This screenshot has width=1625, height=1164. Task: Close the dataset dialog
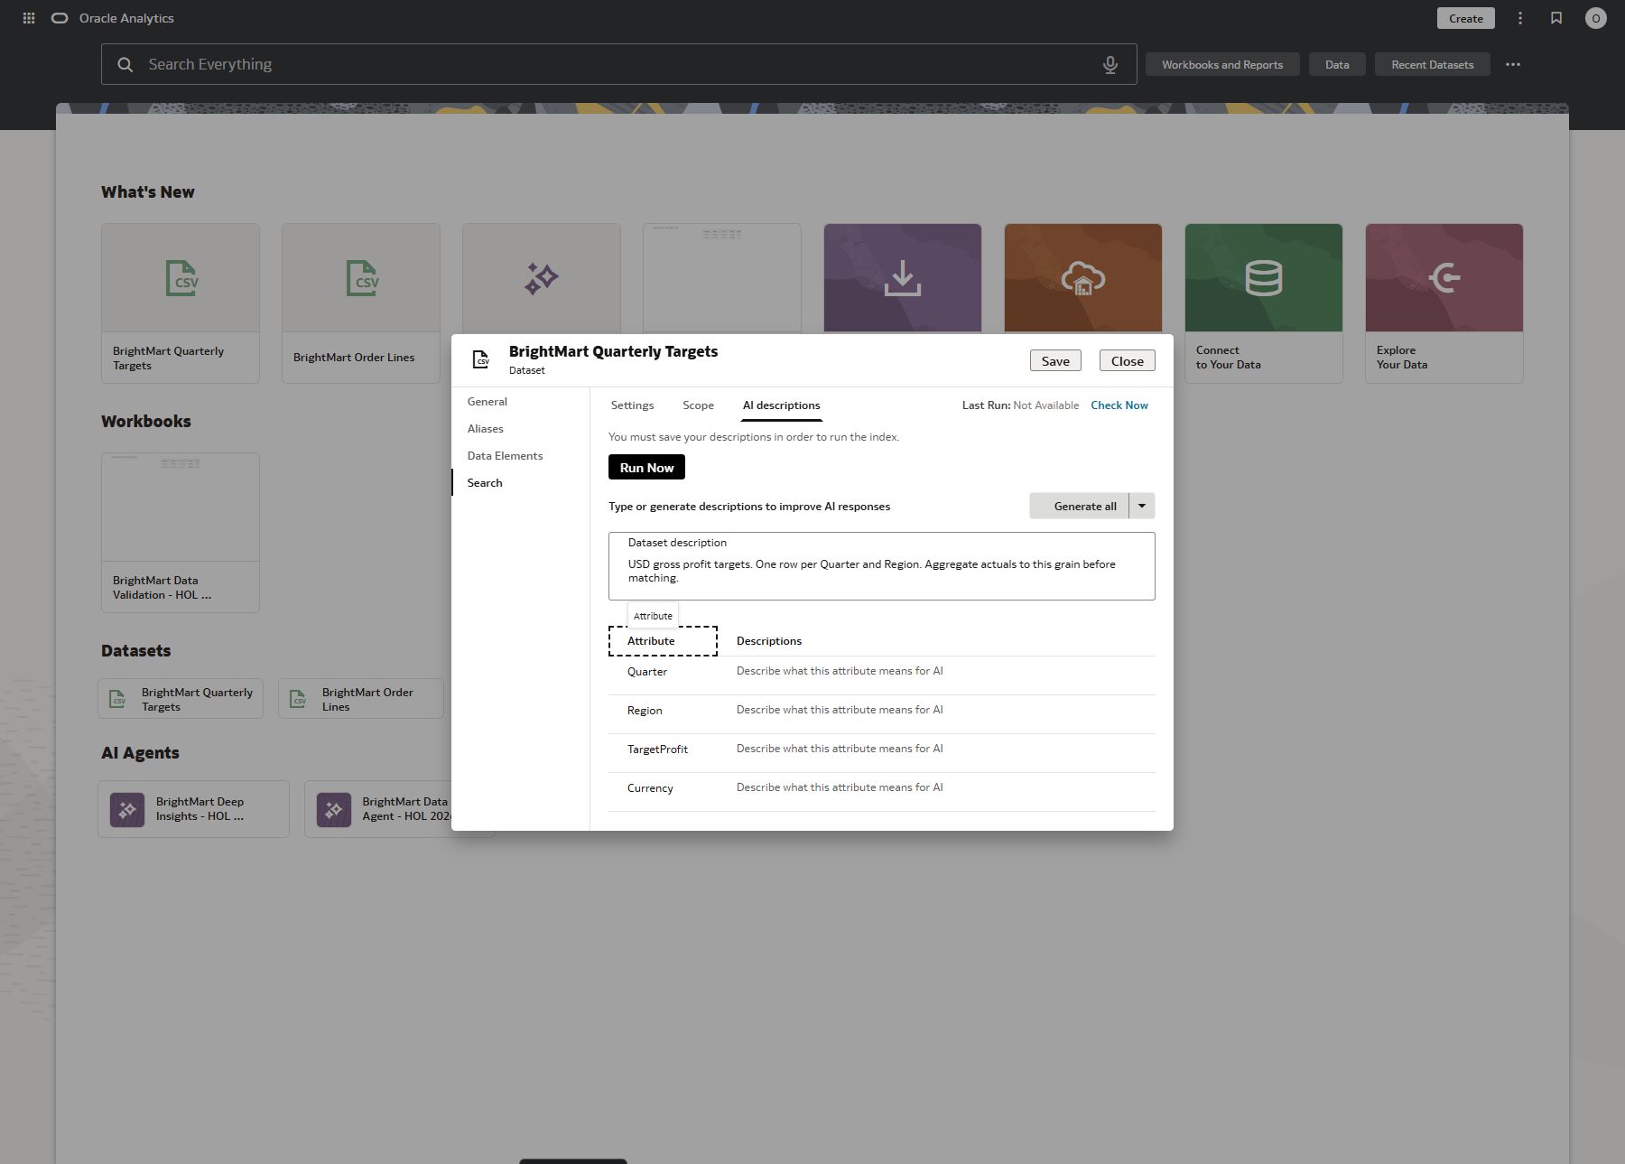tap(1127, 360)
